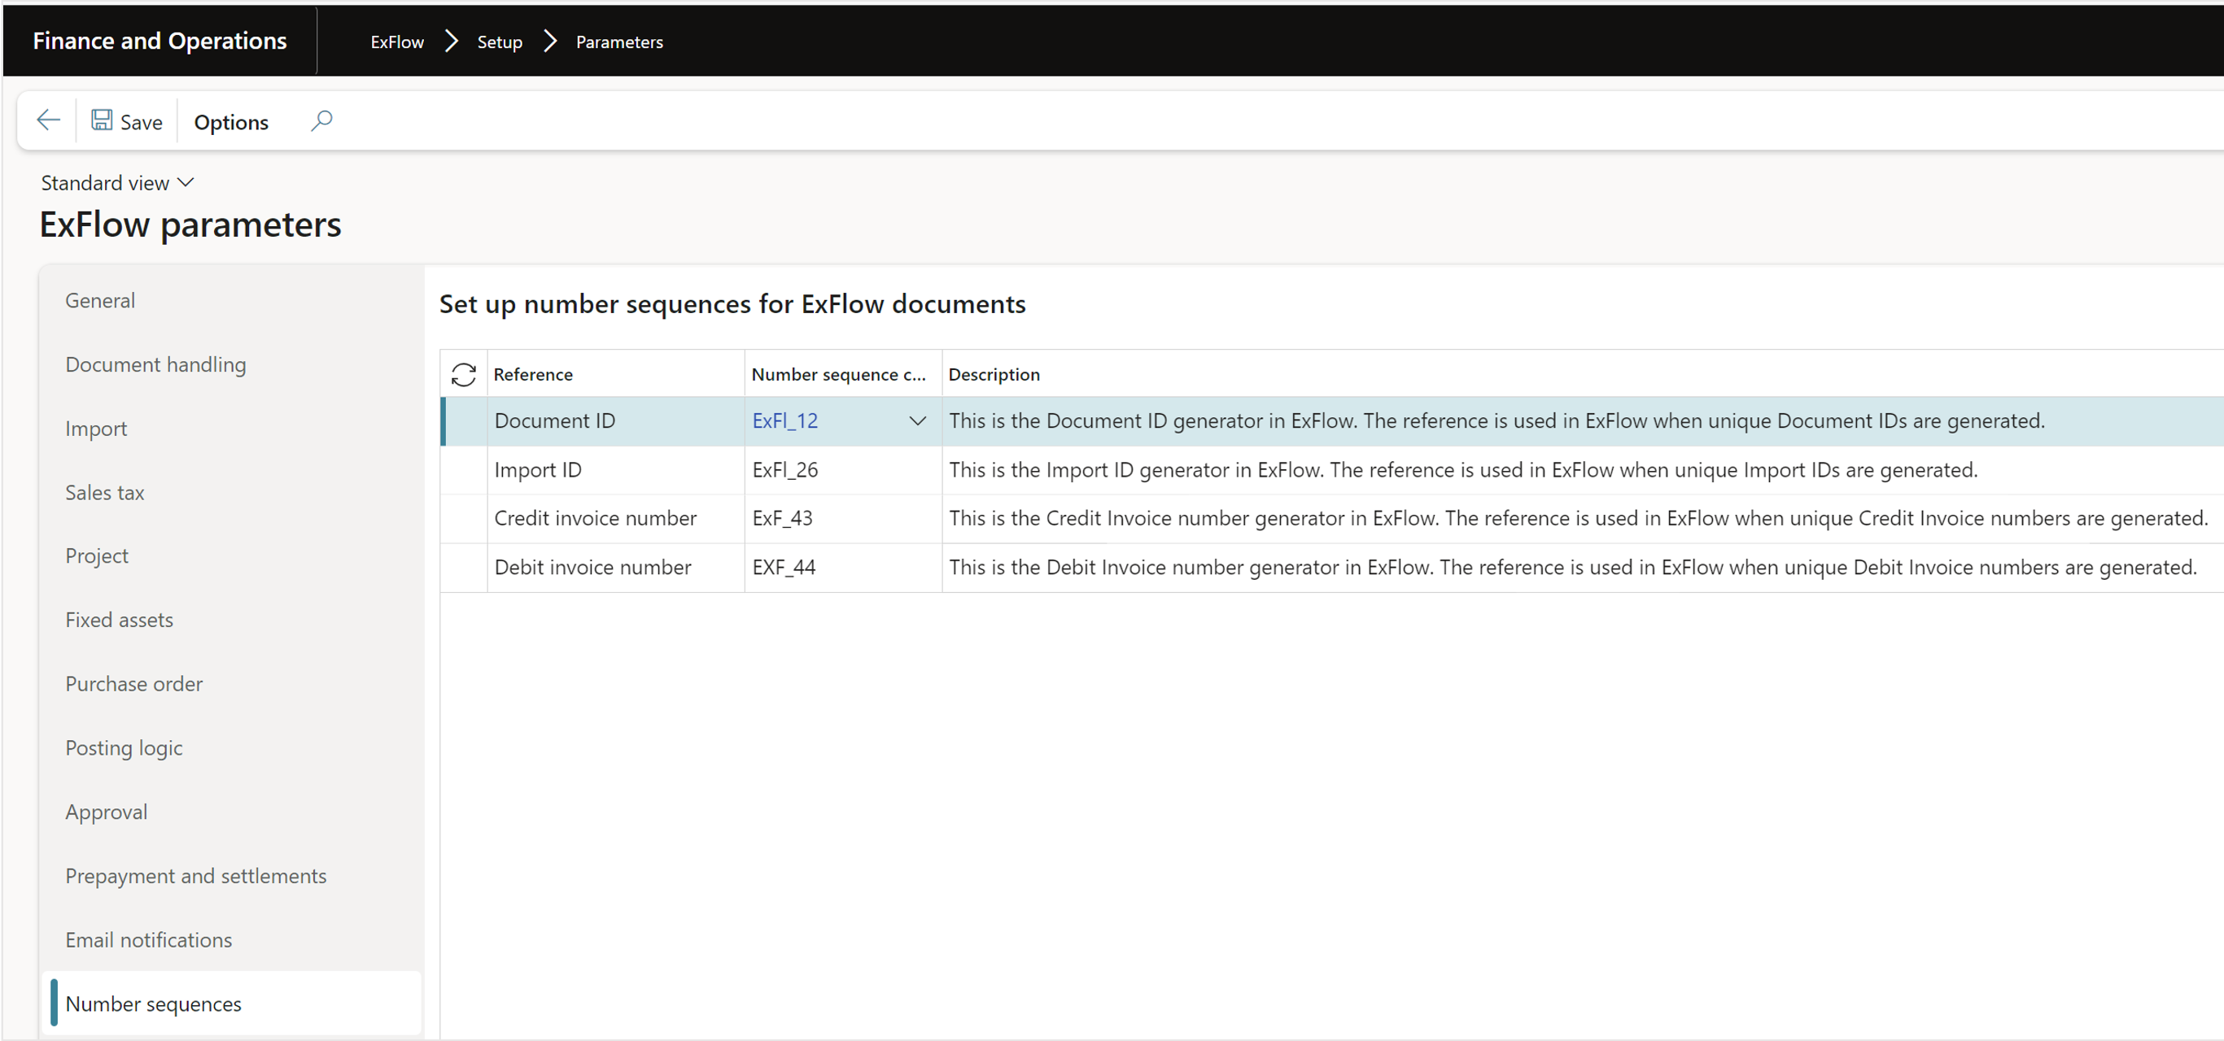Click the Save button label
The height and width of the screenshot is (1041, 2224).
tap(142, 123)
